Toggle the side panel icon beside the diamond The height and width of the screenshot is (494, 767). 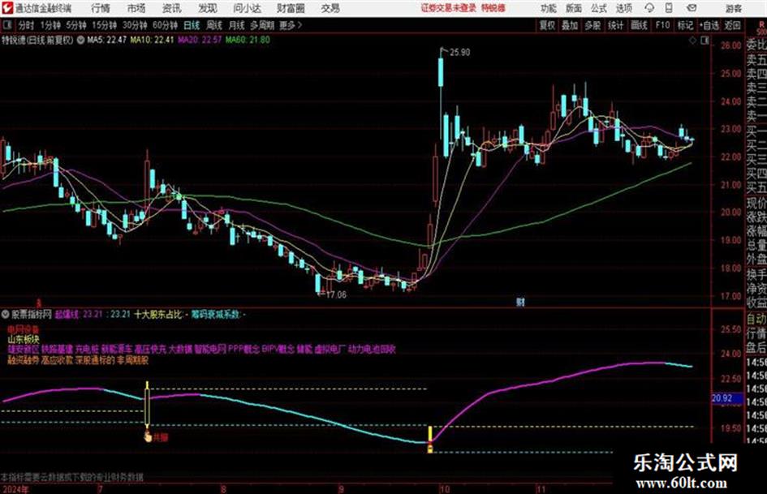[705, 41]
